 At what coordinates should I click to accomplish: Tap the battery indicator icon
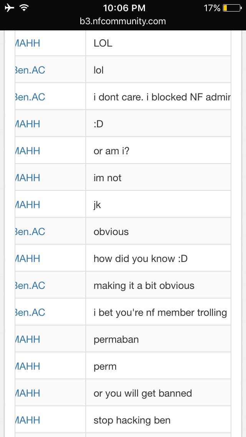(232, 8)
